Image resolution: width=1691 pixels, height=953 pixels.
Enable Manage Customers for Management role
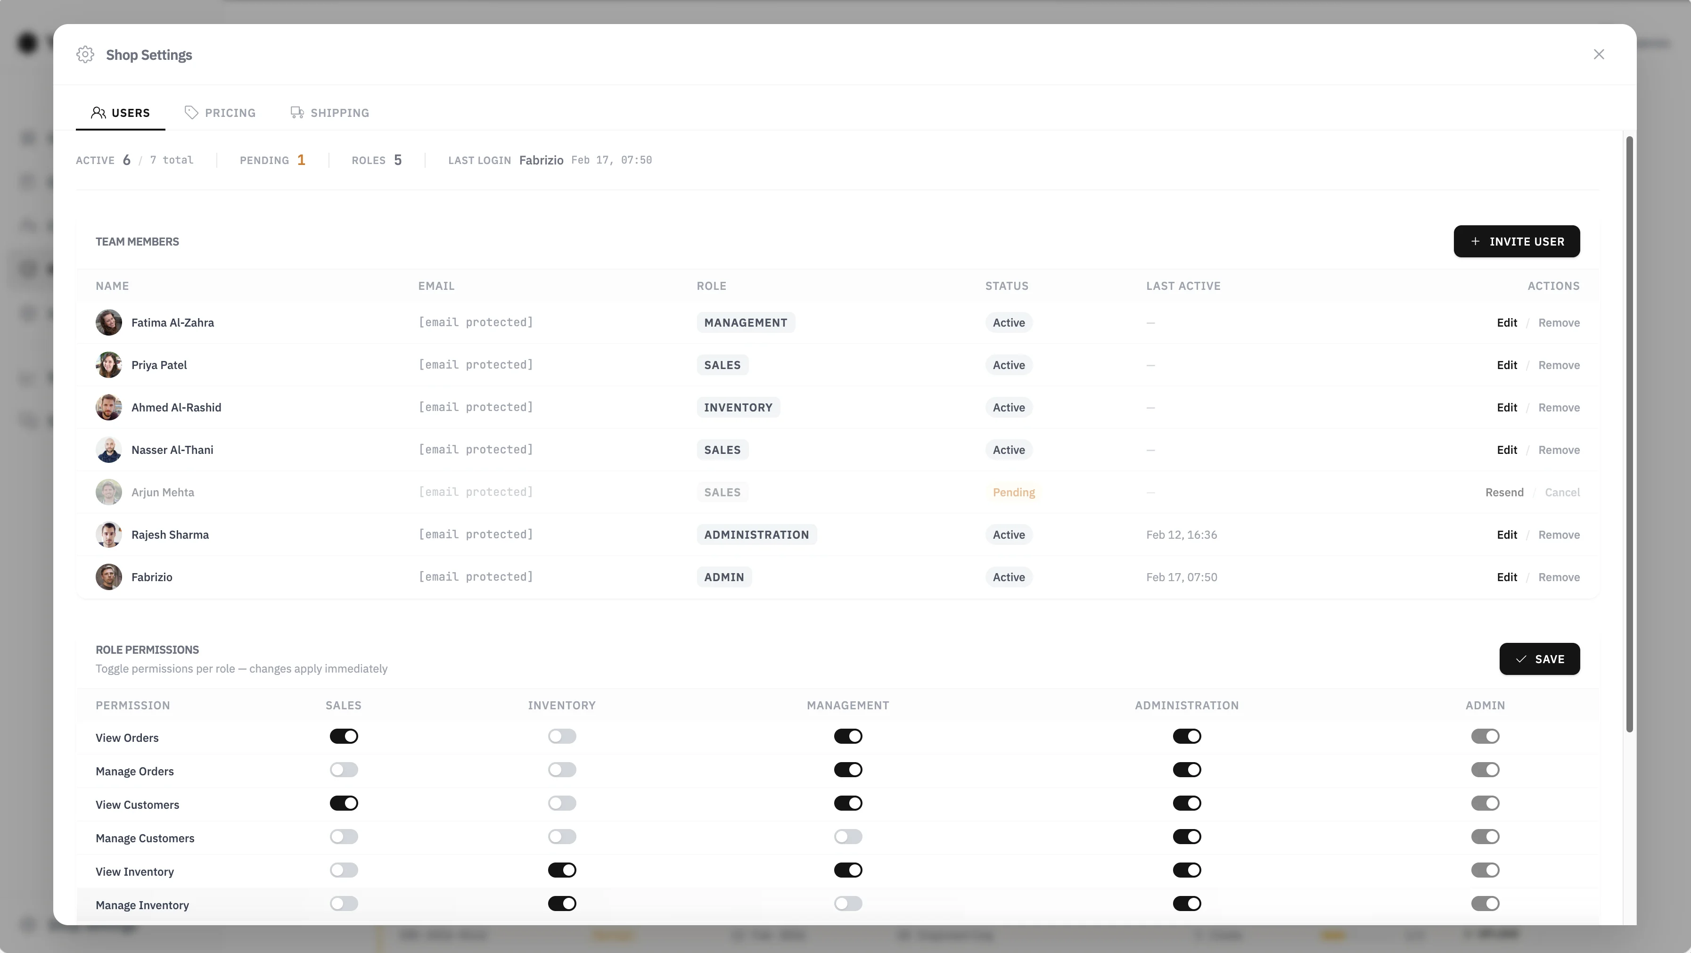tap(847, 837)
